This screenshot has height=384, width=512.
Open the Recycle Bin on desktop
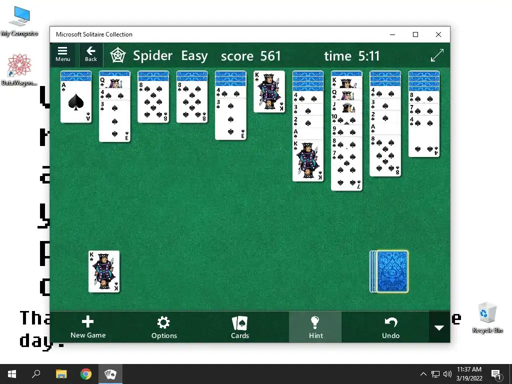click(487, 317)
